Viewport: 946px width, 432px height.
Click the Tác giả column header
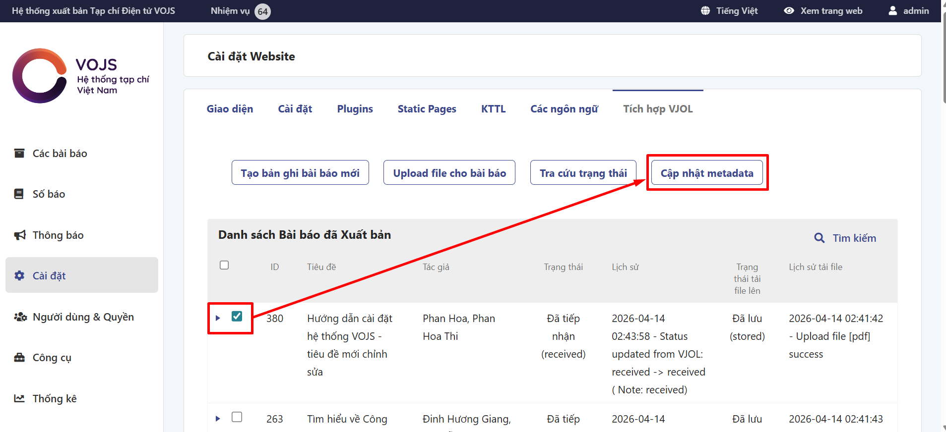pos(436,267)
